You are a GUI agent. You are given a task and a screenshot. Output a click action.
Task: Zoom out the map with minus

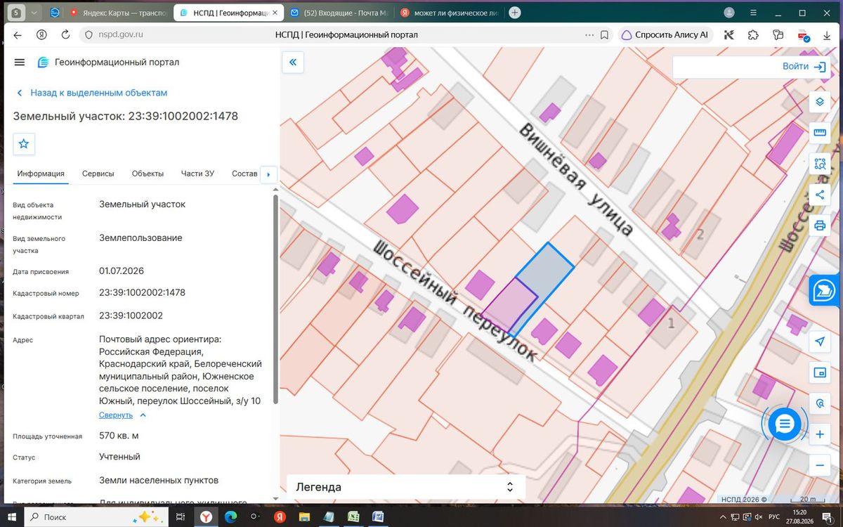(x=819, y=466)
